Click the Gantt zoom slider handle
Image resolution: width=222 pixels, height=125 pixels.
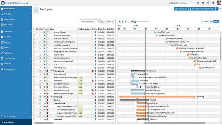coord(135,22)
